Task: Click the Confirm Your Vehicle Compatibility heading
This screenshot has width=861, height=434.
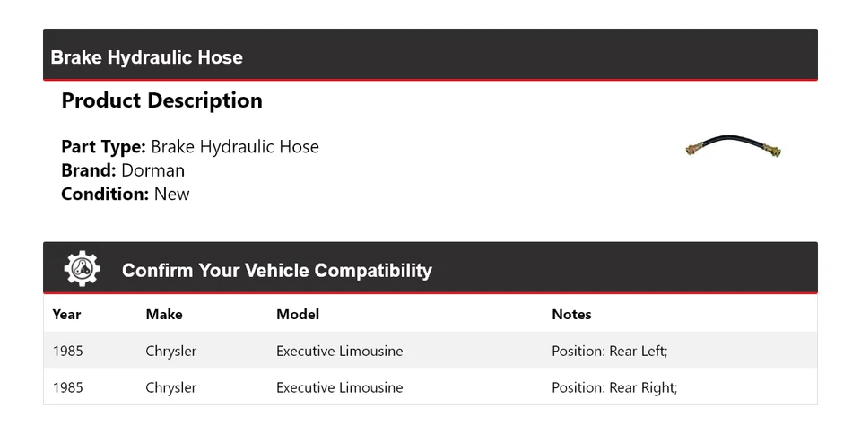Action: click(x=276, y=270)
